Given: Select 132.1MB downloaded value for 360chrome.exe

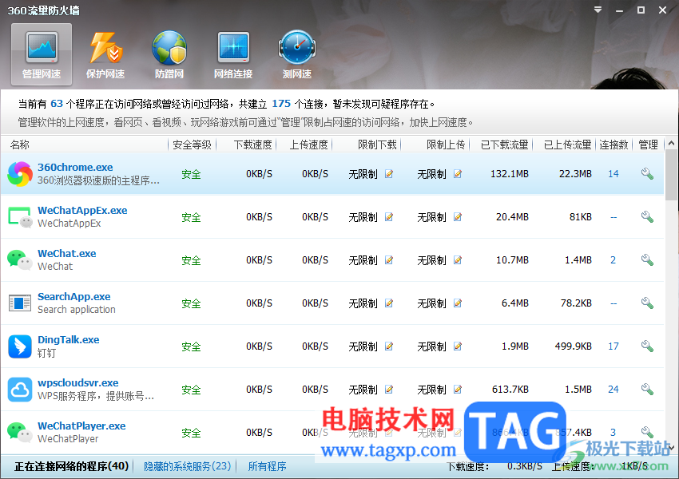Looking at the screenshot, I should click(x=510, y=174).
